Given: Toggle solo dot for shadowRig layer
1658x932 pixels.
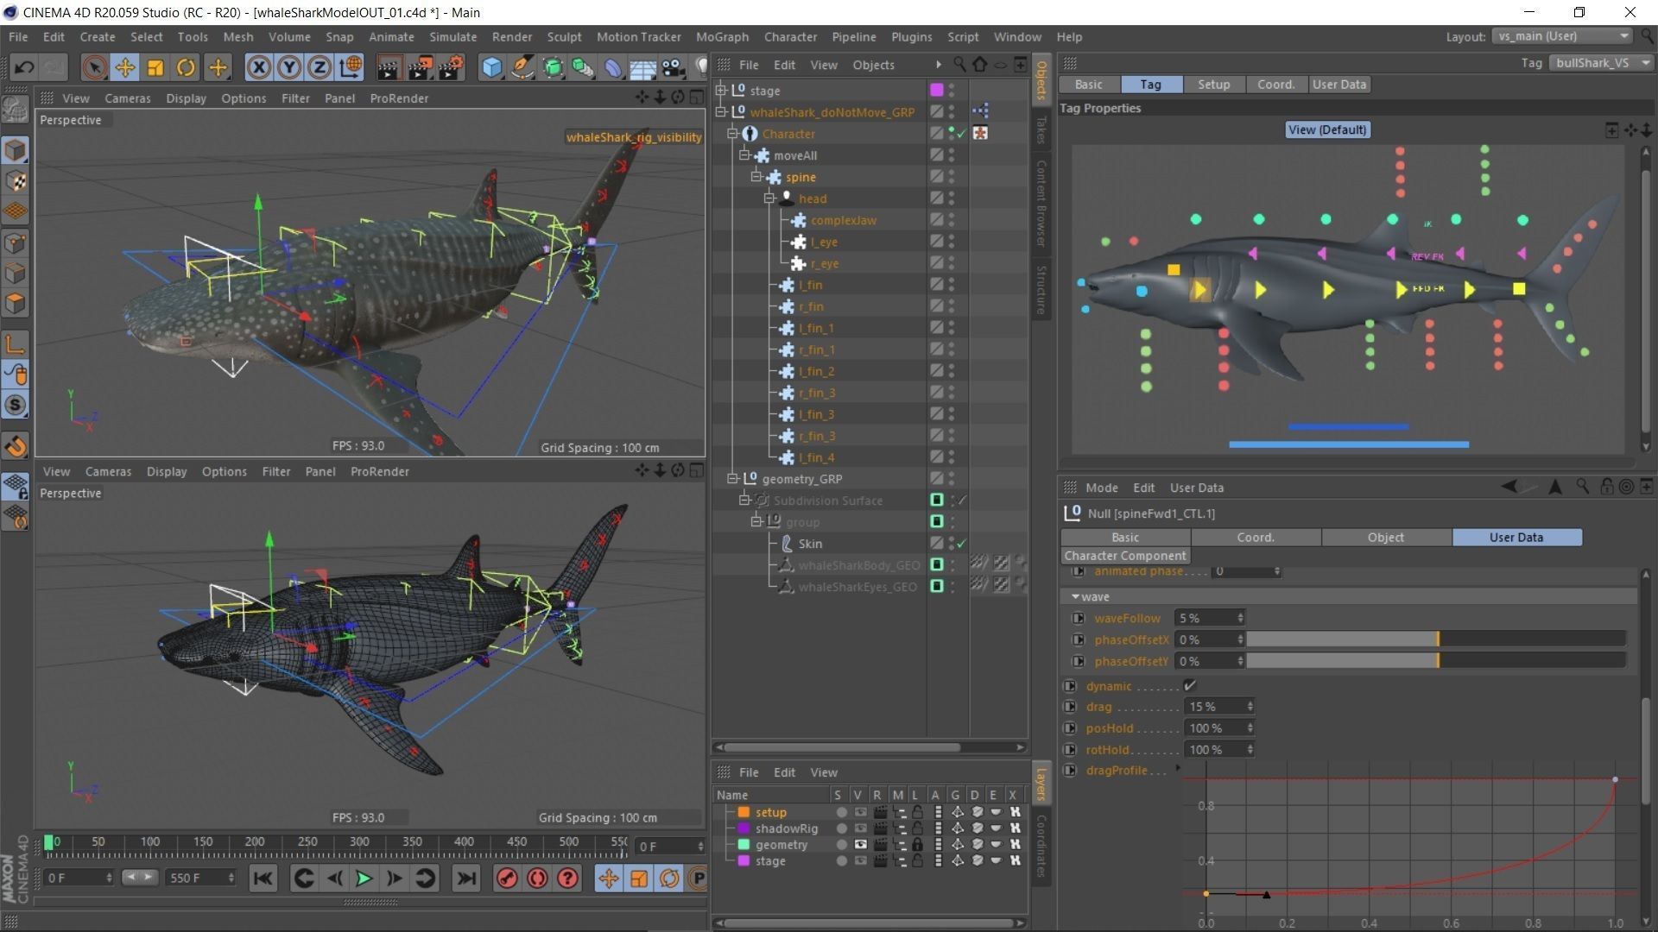Looking at the screenshot, I should point(841,828).
